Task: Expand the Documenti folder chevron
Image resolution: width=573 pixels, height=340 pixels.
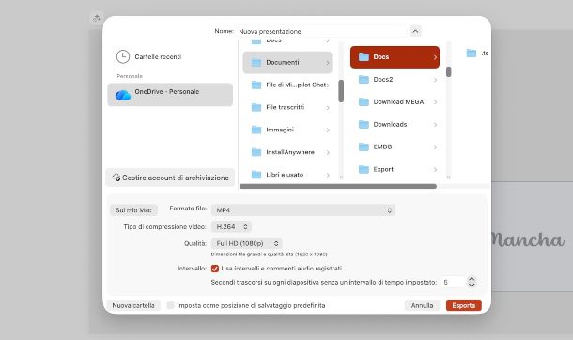Action: coord(327,63)
